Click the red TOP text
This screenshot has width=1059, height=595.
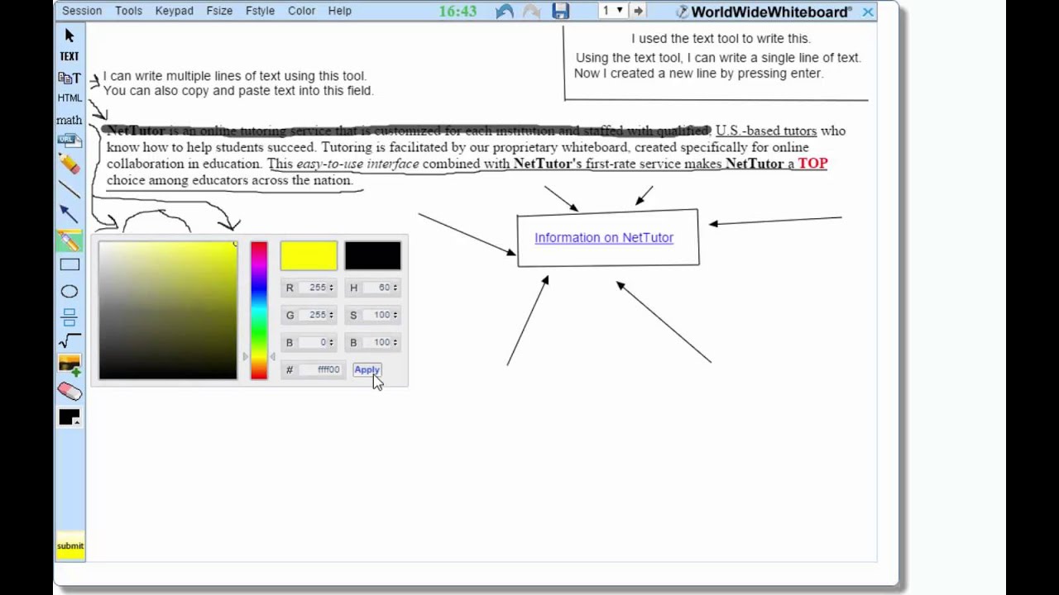tap(812, 164)
